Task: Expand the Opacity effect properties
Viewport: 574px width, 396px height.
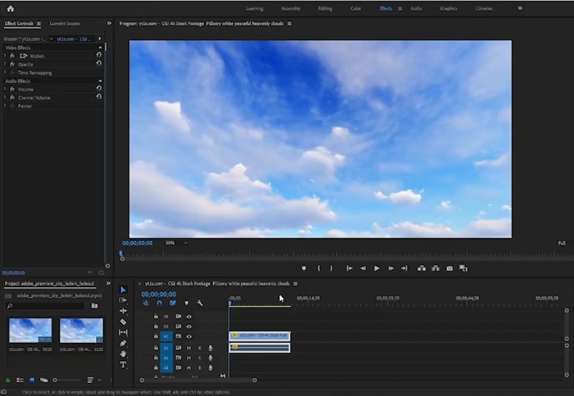Action: pyautogui.click(x=5, y=64)
